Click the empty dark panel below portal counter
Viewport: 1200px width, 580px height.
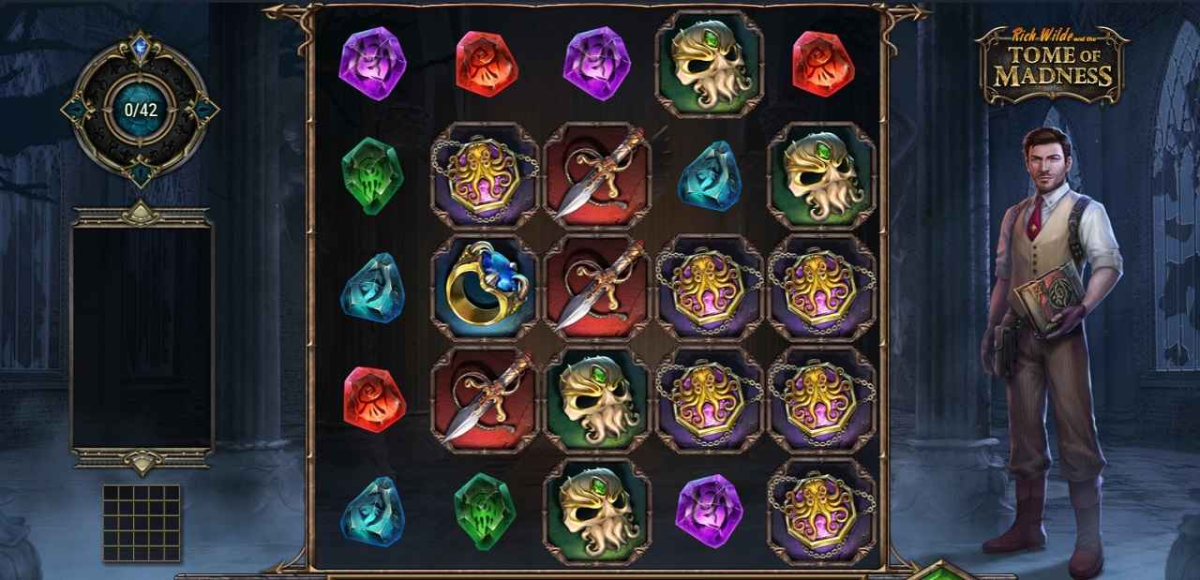[x=142, y=336]
